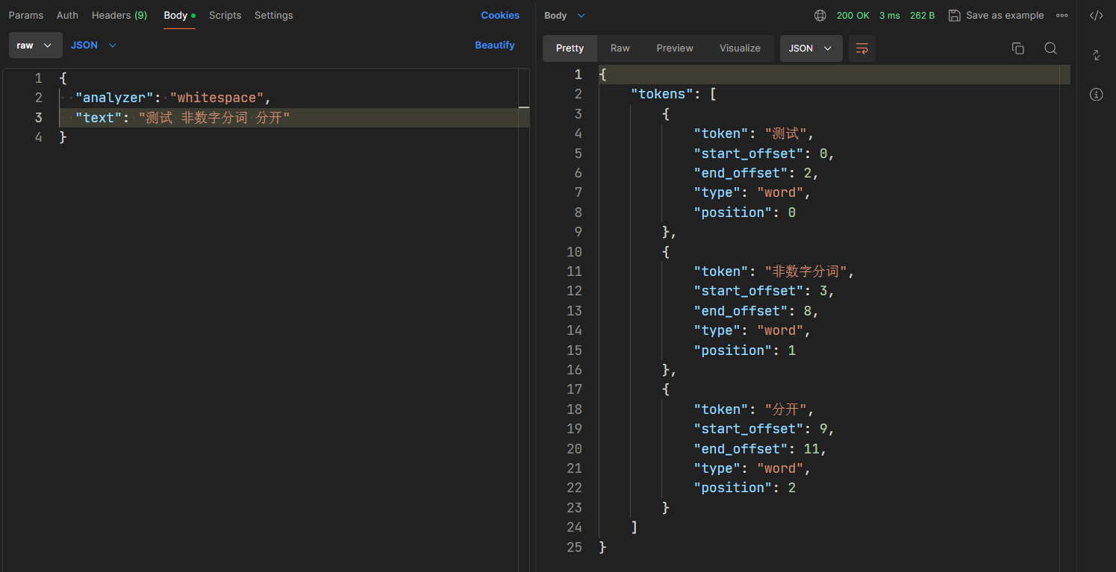
Task: Open the three-dots more options menu
Action: pos(1062,15)
